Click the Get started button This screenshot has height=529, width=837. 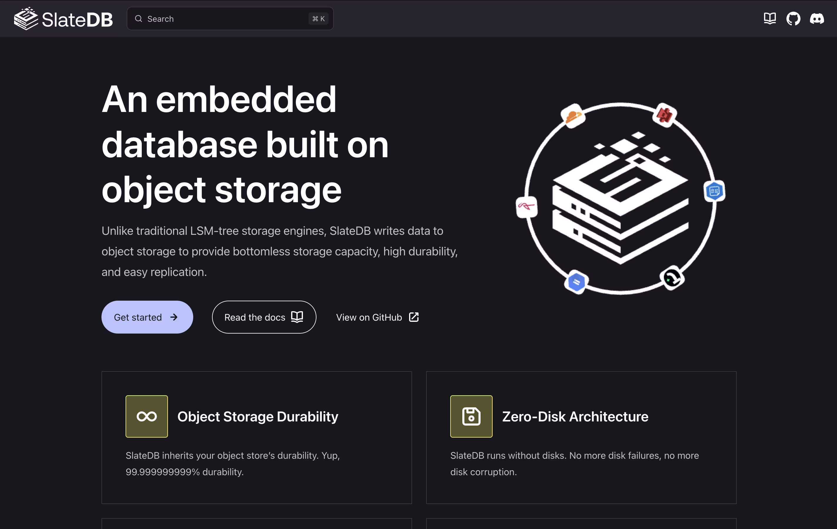[147, 317]
